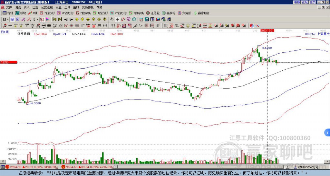Click the zigzag wave line tool

[x=141, y=26]
